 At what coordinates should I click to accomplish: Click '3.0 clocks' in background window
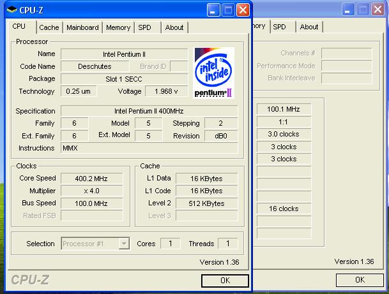coord(284,134)
